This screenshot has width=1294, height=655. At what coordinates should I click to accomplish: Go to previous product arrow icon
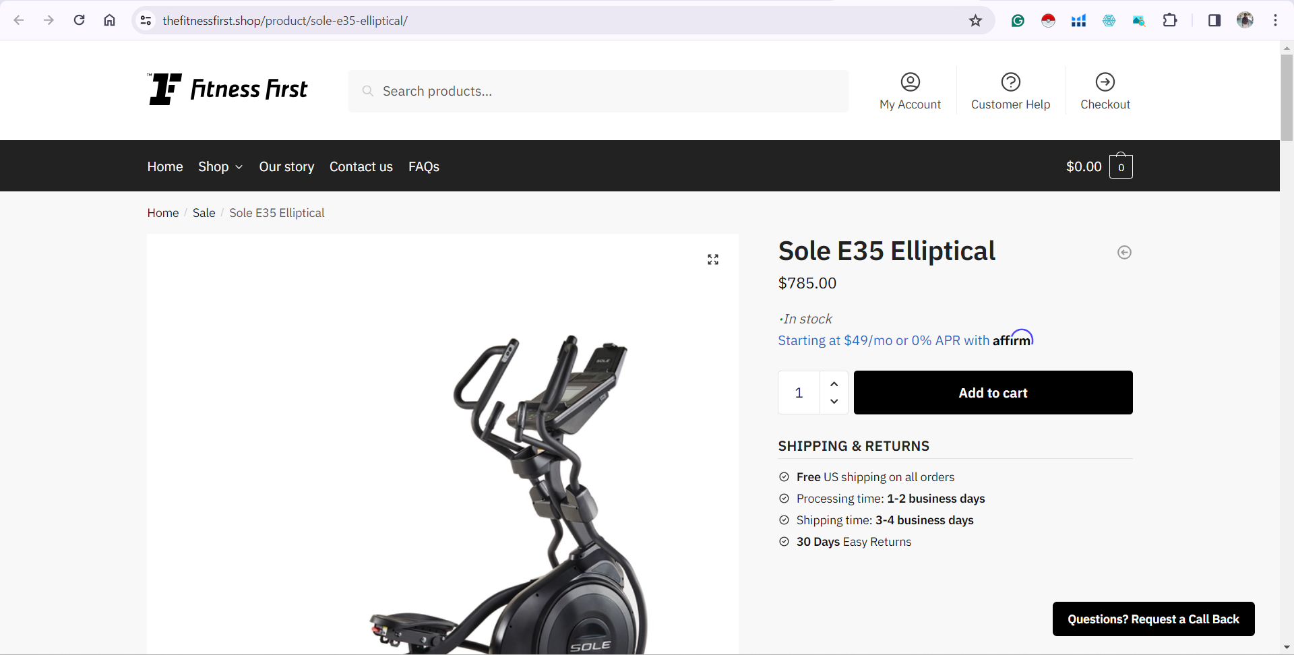1124,252
